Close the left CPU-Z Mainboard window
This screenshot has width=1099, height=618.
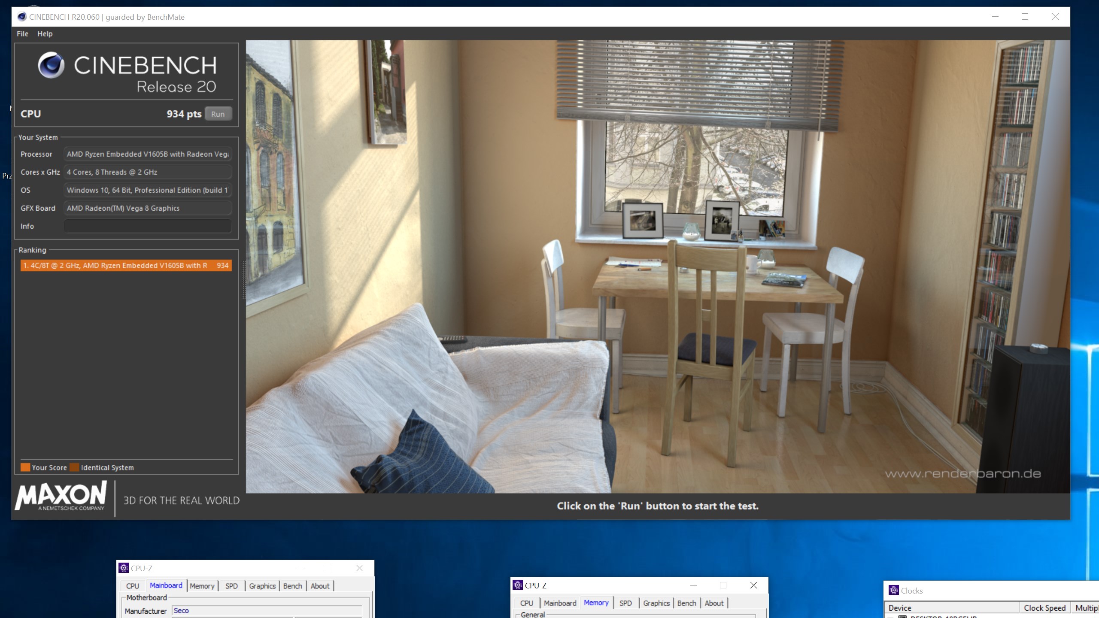(x=360, y=568)
